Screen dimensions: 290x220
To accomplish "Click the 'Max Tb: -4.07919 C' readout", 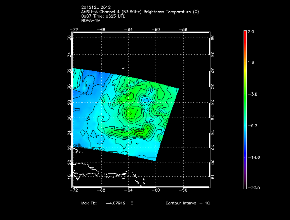I will tap(107, 203).
